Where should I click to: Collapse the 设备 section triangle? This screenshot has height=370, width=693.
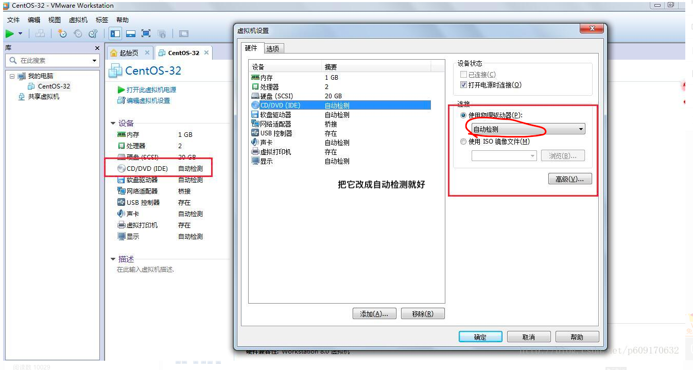113,124
